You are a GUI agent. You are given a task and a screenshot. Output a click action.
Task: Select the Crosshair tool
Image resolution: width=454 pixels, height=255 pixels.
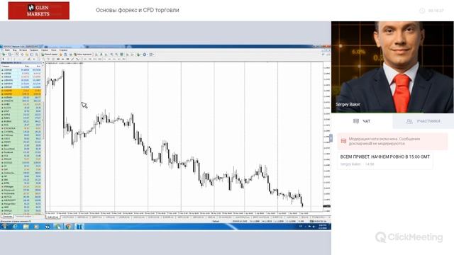(x=9, y=59)
